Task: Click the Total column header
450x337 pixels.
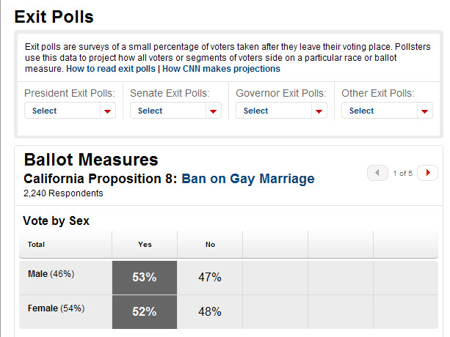Action: [35, 245]
